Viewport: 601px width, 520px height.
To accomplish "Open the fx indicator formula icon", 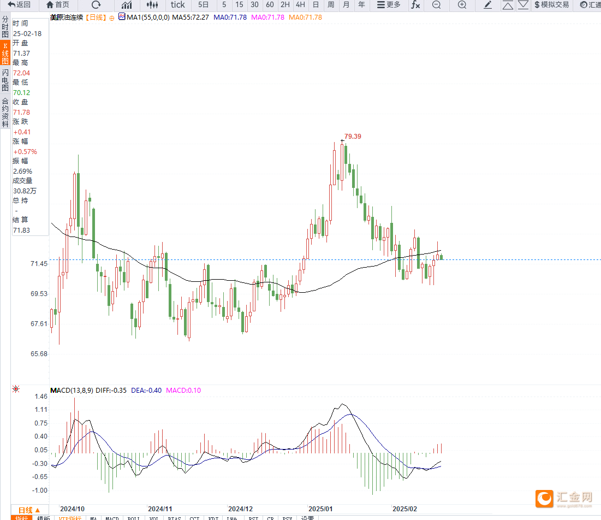I will [415, 4].
